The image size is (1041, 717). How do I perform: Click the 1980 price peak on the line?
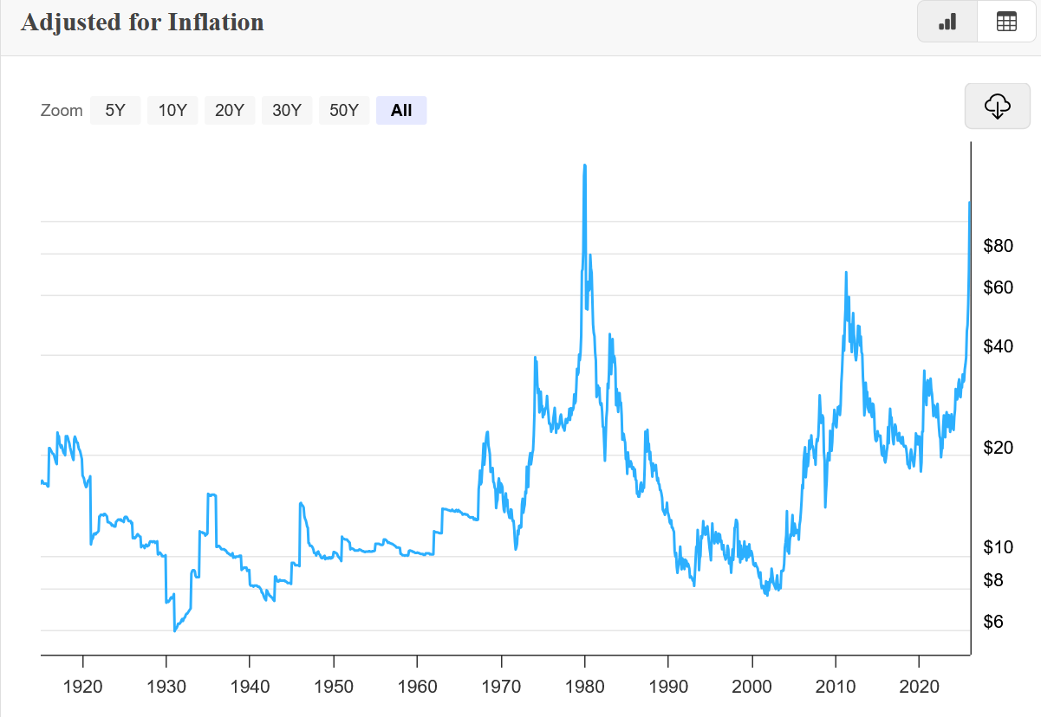(585, 166)
